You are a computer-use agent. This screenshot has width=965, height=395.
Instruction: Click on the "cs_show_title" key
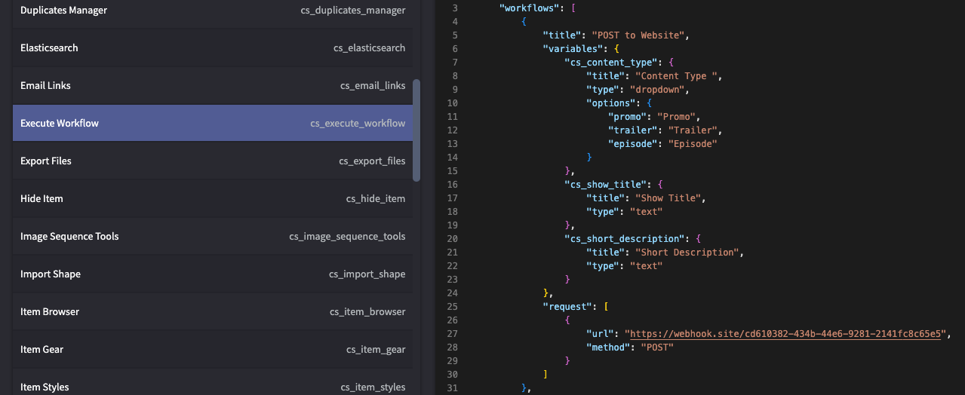605,185
